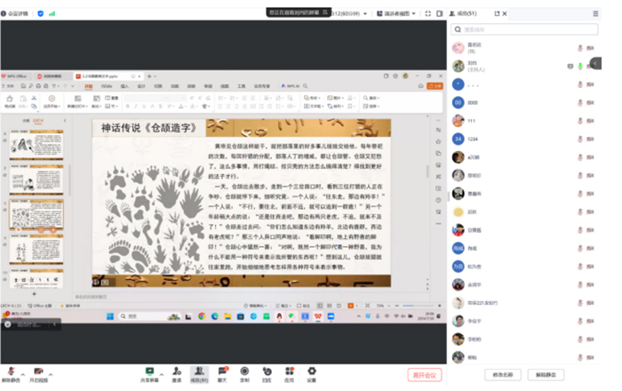This screenshot has height=391, width=622.
Task: Check the green network signal icon
Action: pos(52,13)
